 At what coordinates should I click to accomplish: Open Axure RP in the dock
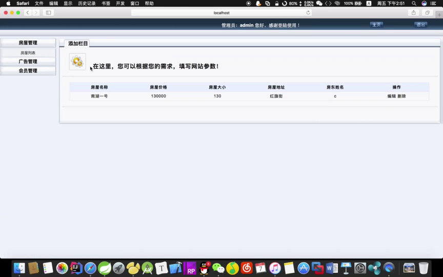(x=190, y=268)
